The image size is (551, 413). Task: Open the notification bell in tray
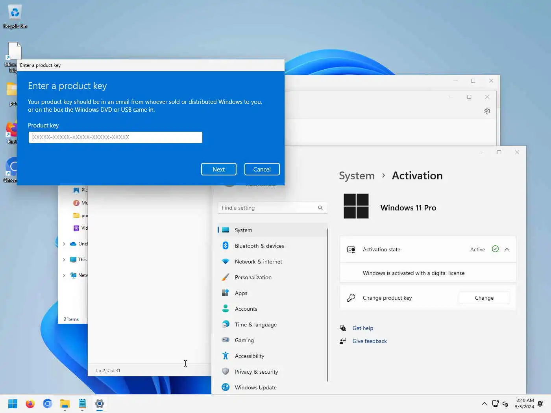540,404
